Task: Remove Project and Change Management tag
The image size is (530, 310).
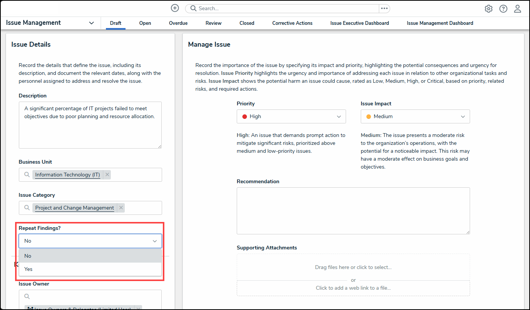Action: tap(121, 208)
